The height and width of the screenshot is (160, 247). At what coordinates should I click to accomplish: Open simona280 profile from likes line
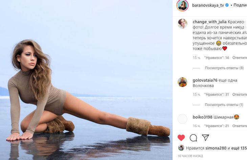217,148
